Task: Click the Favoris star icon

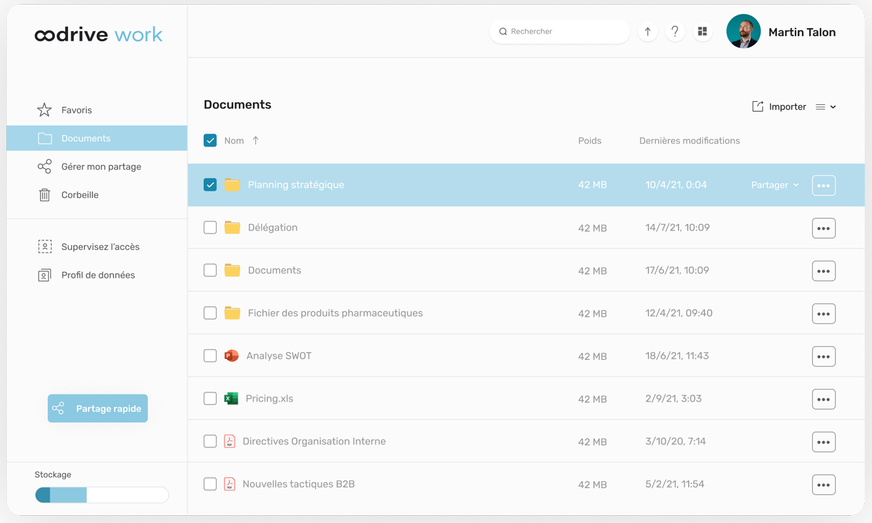Action: coord(45,110)
